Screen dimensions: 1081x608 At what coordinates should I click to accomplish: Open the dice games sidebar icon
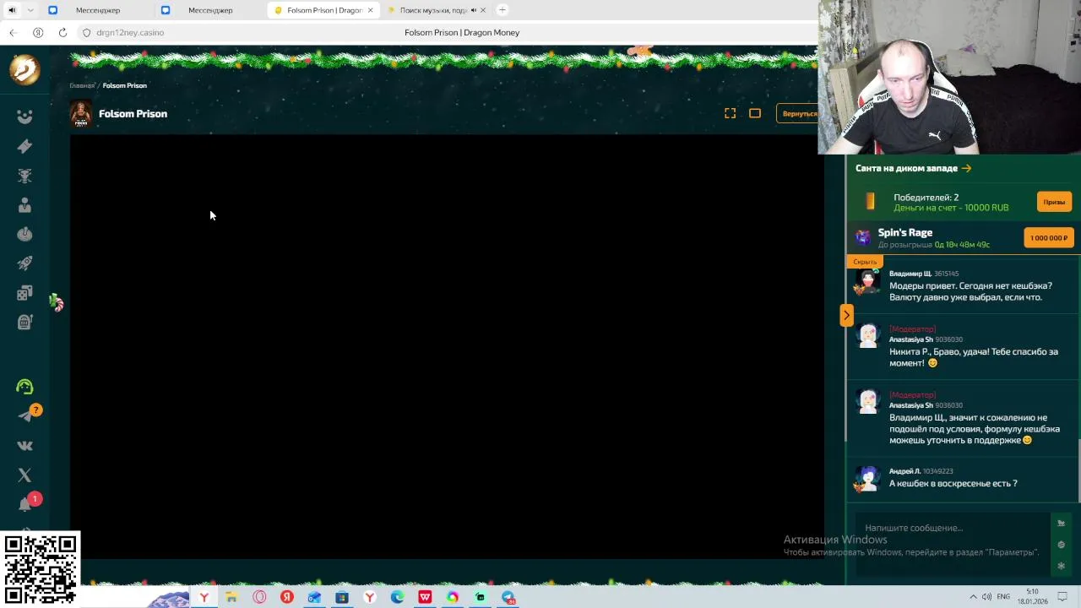click(x=24, y=293)
